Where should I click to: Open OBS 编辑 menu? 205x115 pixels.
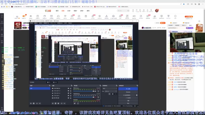36,23
